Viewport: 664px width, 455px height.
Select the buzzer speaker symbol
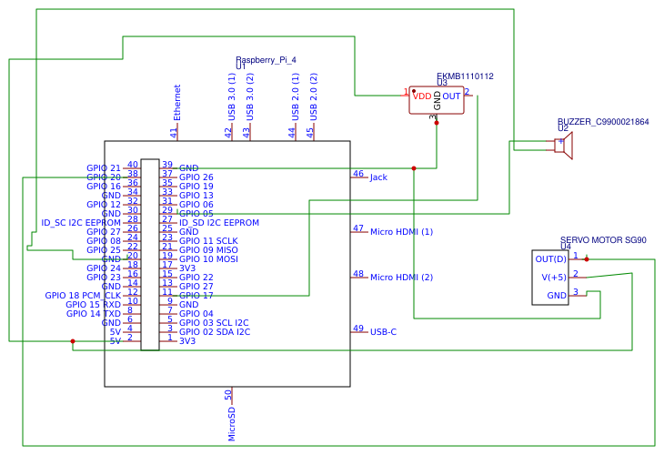coord(564,146)
